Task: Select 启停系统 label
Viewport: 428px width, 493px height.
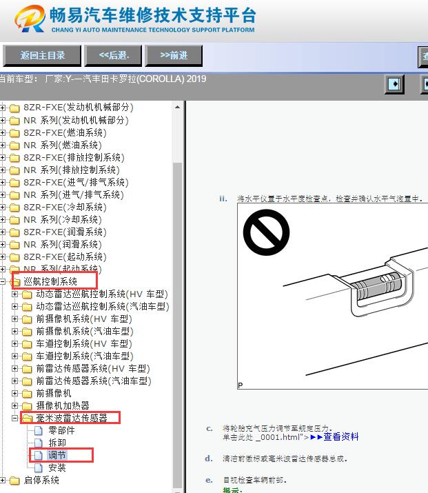Action: coord(41,480)
